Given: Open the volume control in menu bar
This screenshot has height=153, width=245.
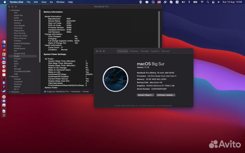Looking at the screenshot, I should (183, 2).
